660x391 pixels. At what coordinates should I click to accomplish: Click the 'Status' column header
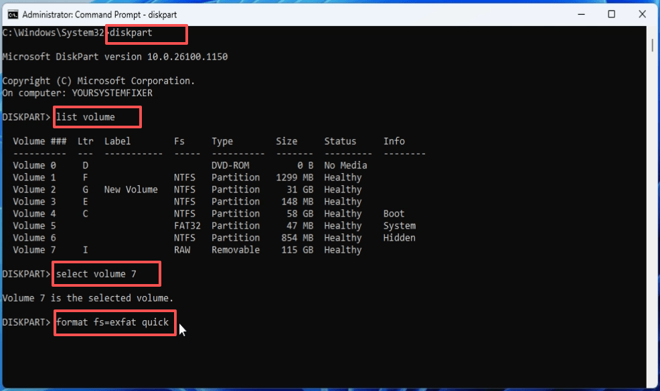pos(340,141)
